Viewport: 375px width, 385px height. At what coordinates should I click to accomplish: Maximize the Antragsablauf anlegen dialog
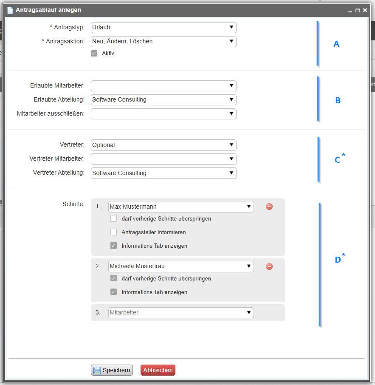(357, 10)
